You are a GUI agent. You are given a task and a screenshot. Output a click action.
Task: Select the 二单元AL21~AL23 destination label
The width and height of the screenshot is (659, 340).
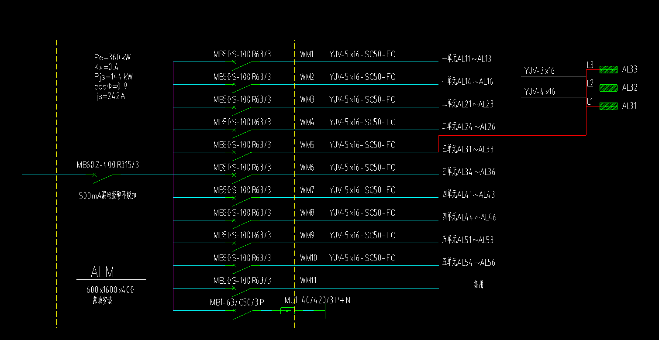tap(467, 104)
